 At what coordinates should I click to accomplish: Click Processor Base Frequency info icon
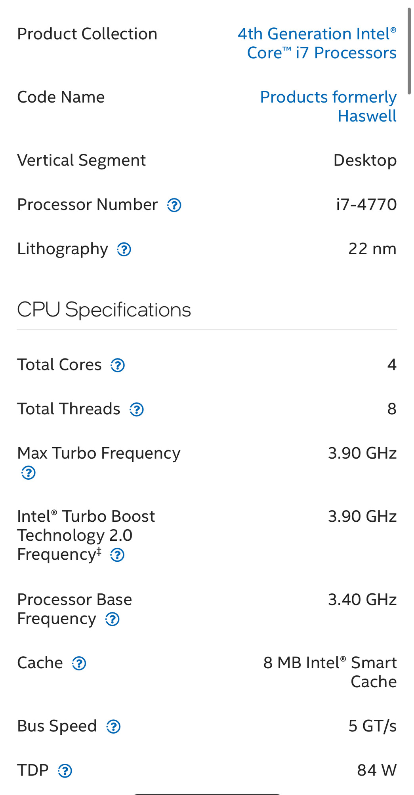113,619
